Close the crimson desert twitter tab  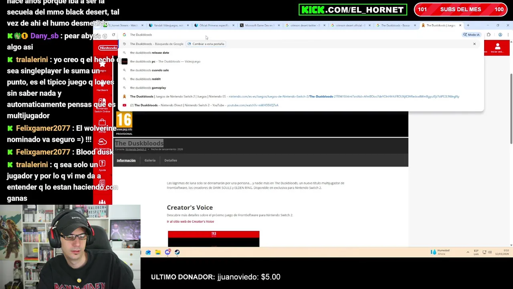[x=324, y=25]
